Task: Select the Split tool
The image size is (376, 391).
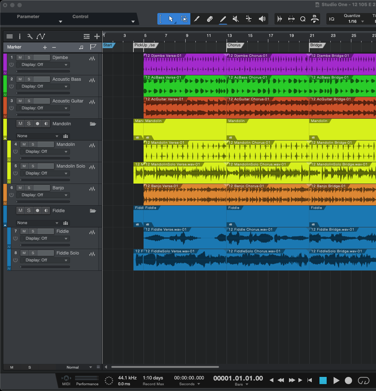Action: [197, 19]
